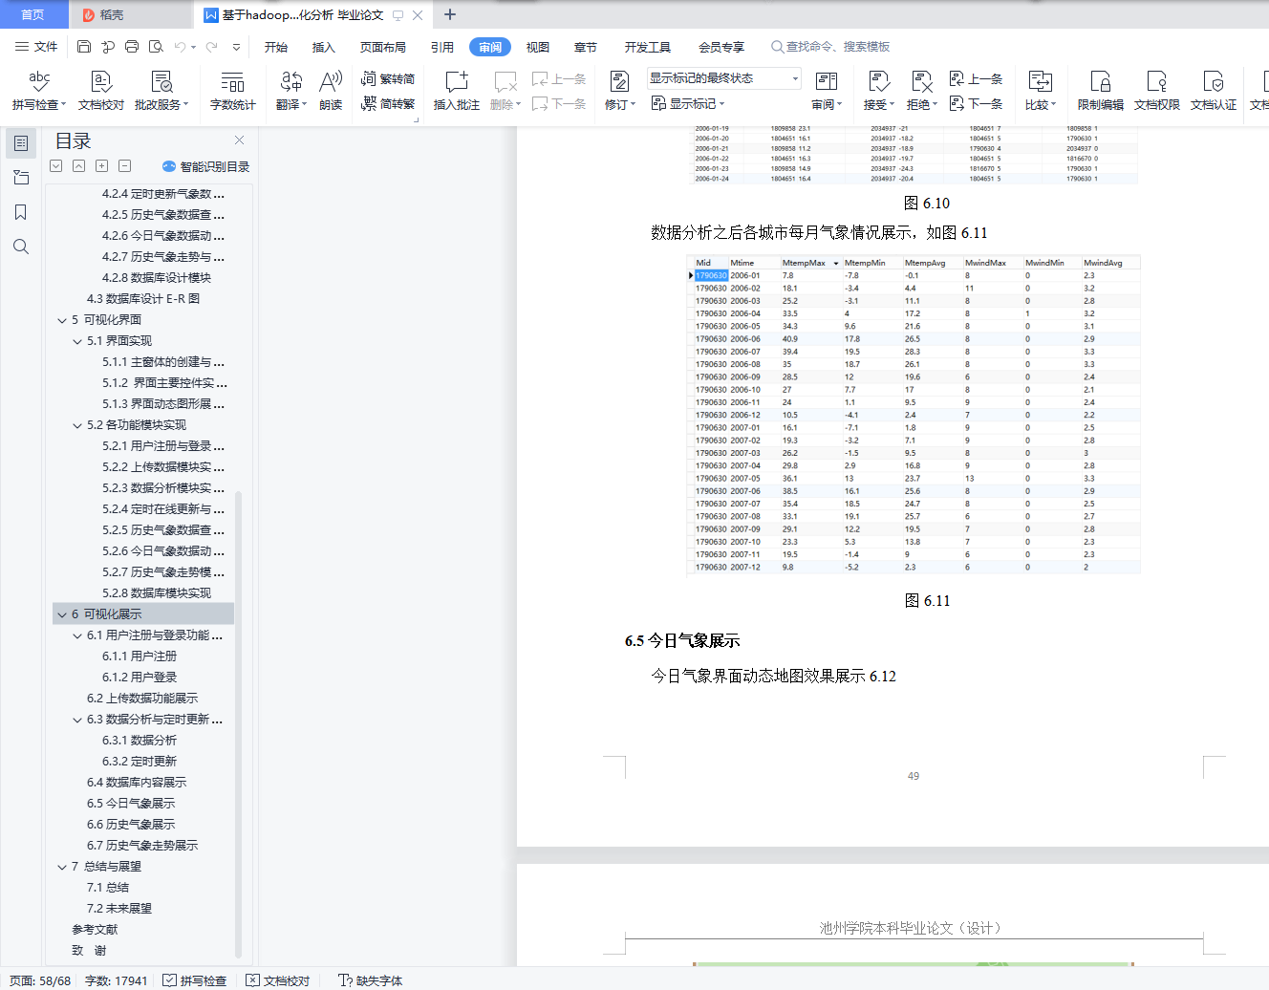Switch to the 开始 ribbon tab
This screenshot has width=1269, height=990.
(x=276, y=47)
